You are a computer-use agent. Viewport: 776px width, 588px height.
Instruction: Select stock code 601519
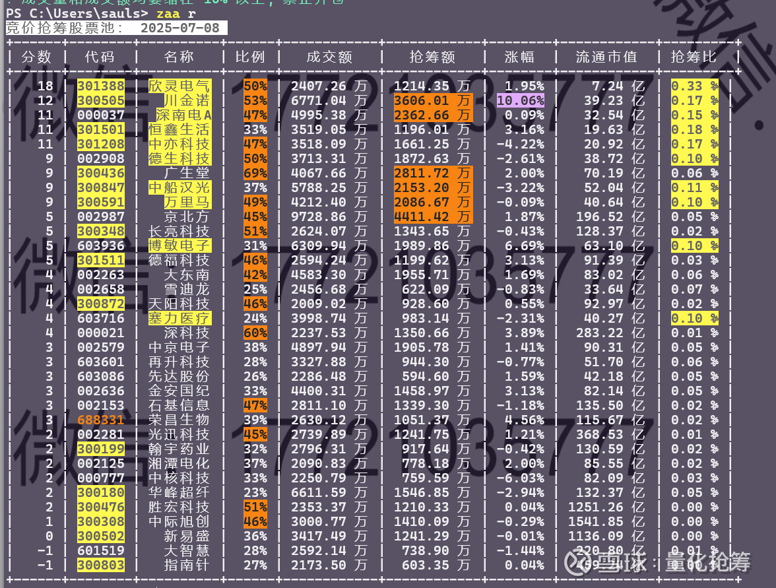click(101, 551)
